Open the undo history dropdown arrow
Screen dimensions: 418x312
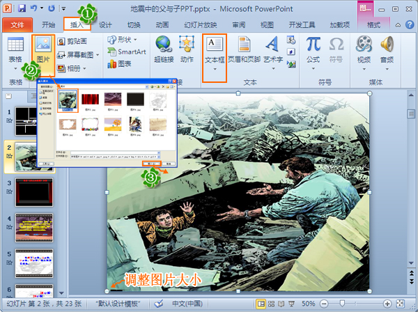pyautogui.click(x=42, y=8)
